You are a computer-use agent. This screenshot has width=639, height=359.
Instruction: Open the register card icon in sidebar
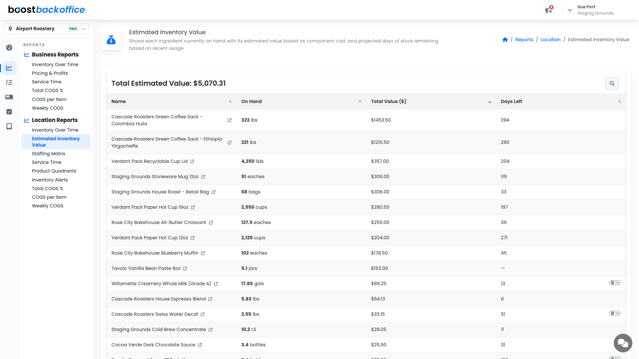9,97
